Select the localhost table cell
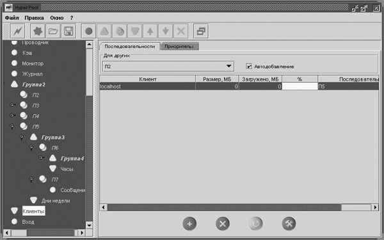Image resolution: width=384 pixels, height=240 pixels. [148, 86]
